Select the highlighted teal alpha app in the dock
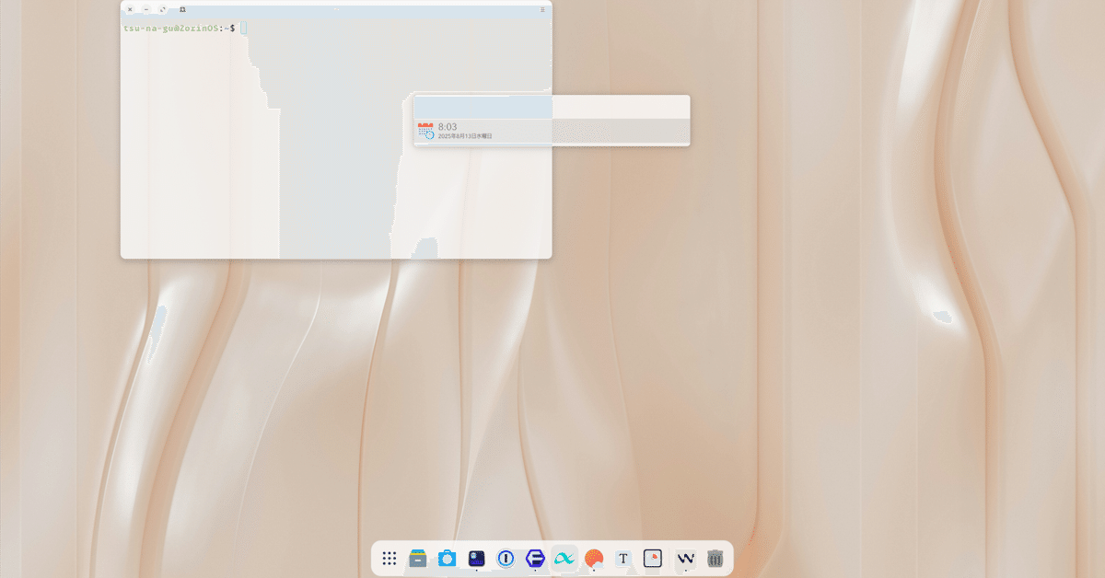 (x=563, y=558)
